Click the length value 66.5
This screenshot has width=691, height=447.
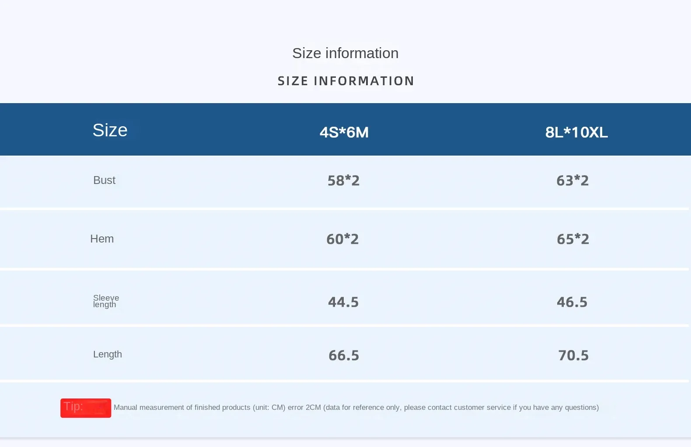[344, 355]
